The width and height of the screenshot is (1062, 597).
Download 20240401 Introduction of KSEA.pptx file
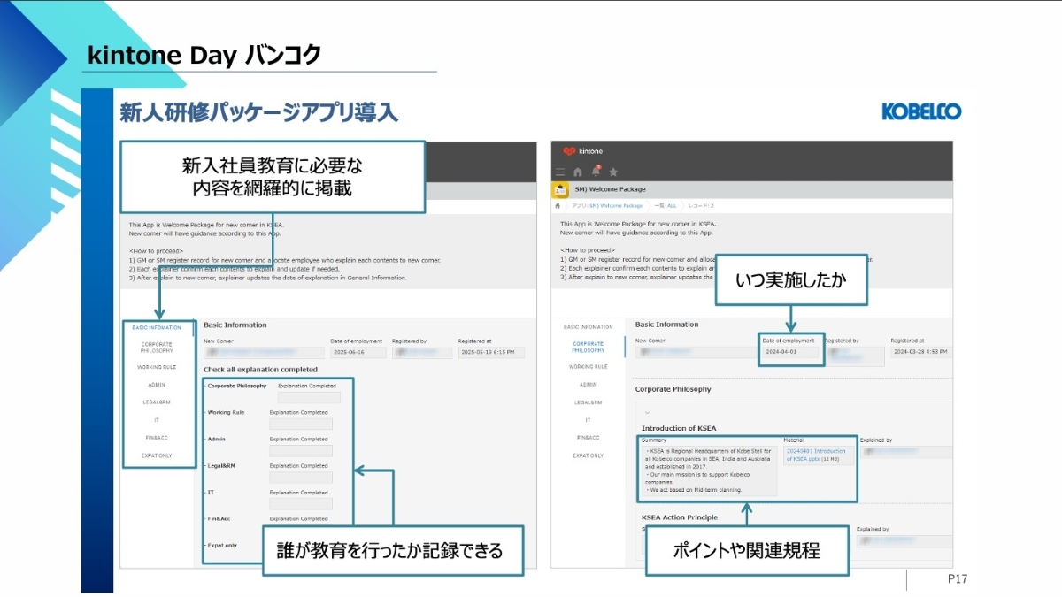point(815,455)
